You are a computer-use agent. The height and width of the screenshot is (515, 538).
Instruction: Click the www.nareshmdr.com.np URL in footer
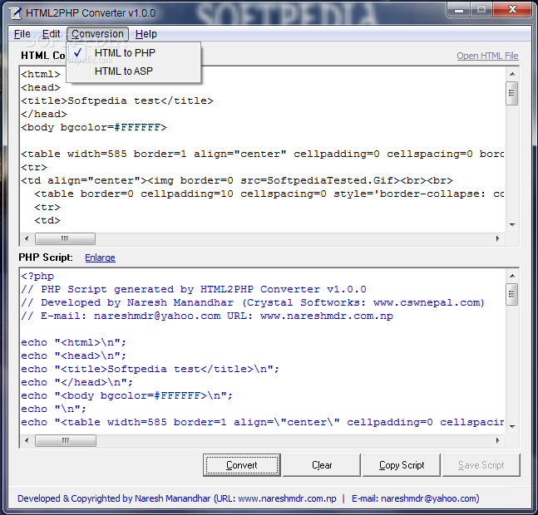[x=287, y=498]
